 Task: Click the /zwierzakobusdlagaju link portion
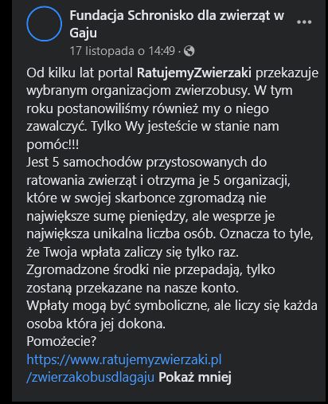pyautogui.click(x=91, y=378)
